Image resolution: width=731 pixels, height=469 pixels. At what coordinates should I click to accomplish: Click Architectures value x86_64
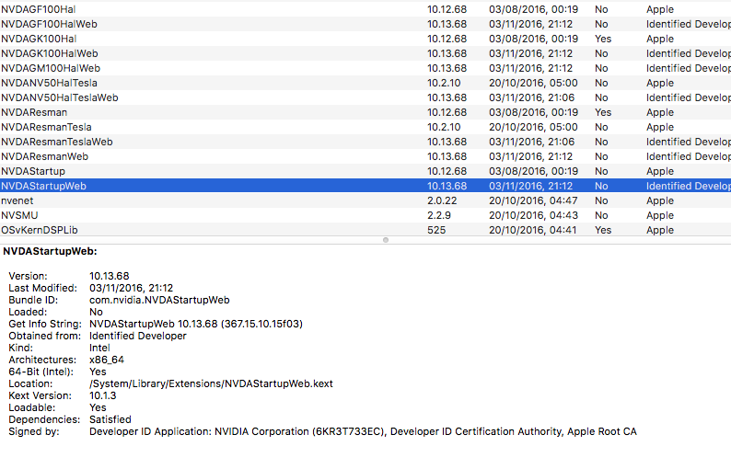click(x=107, y=360)
